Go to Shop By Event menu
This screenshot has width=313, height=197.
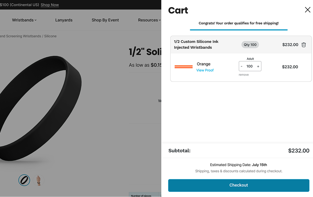tap(105, 20)
